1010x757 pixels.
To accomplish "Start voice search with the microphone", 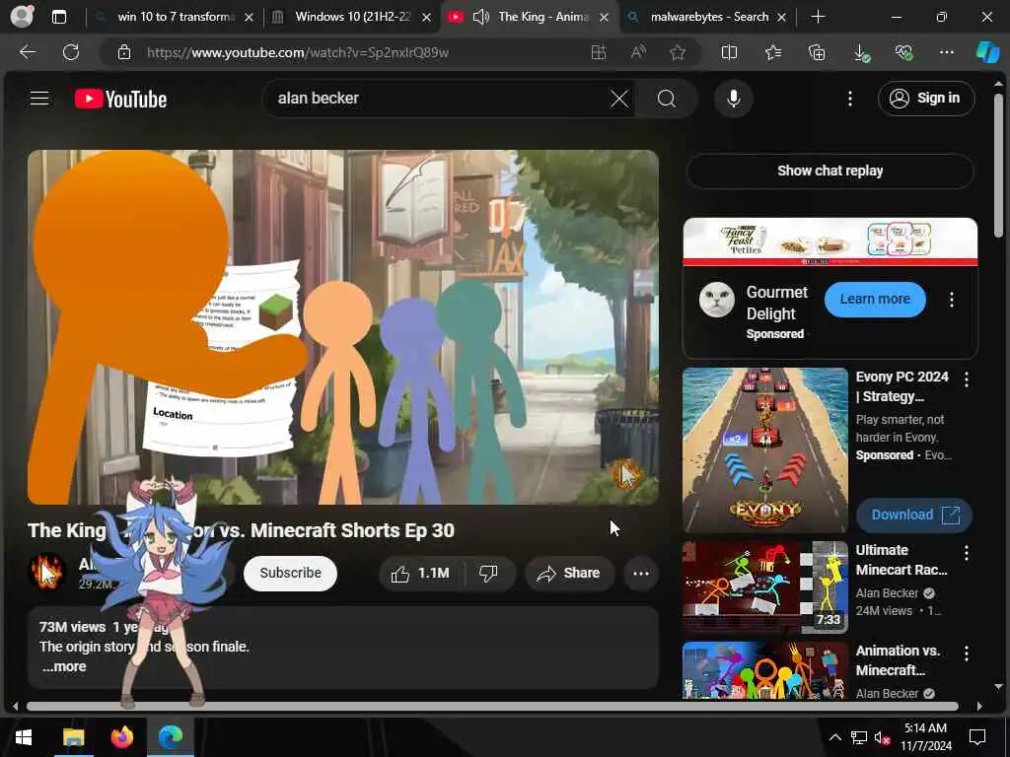I will coord(733,99).
